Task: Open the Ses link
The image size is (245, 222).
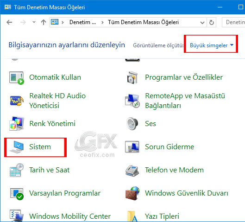Action: tap(151, 124)
